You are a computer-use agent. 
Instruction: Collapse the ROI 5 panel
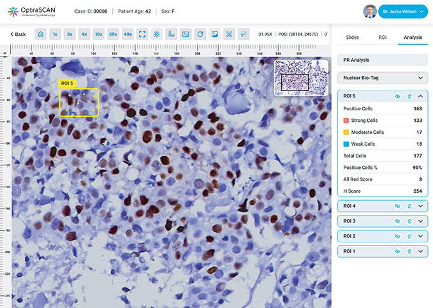pos(421,96)
